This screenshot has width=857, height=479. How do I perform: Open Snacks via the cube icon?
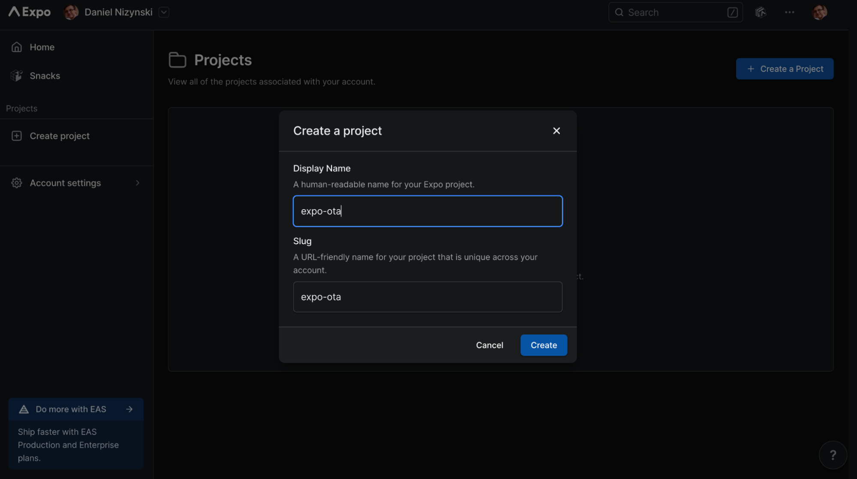pos(16,75)
